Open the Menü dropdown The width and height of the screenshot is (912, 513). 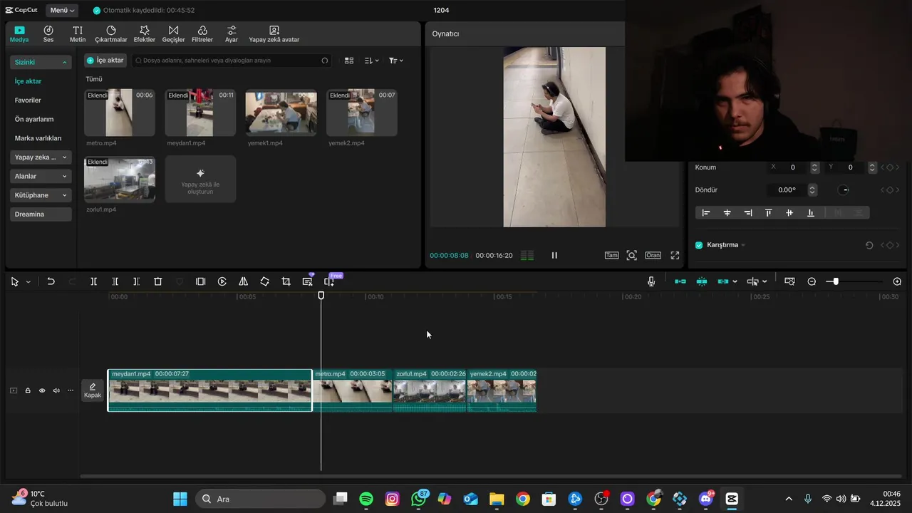point(63,10)
